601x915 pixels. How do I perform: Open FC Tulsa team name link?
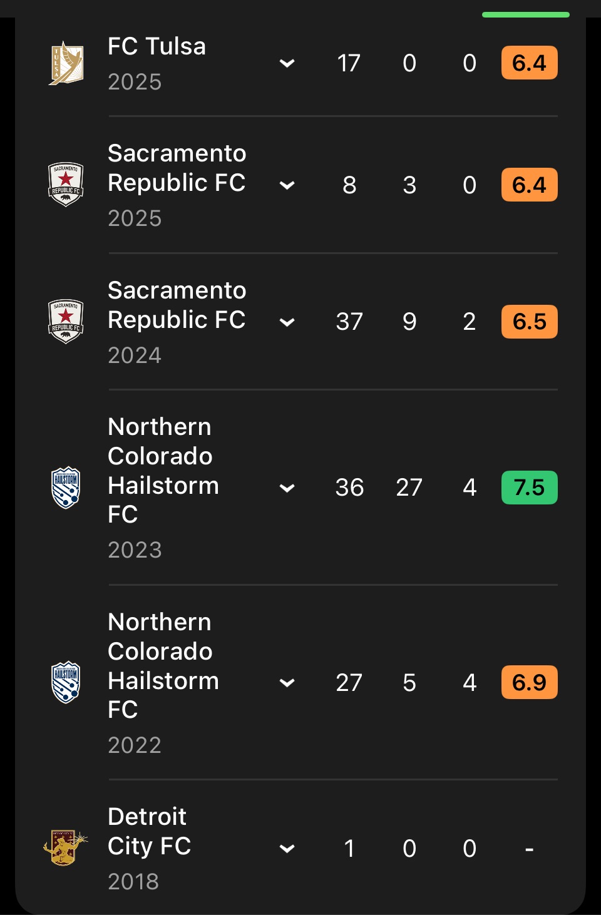pyautogui.click(x=157, y=47)
